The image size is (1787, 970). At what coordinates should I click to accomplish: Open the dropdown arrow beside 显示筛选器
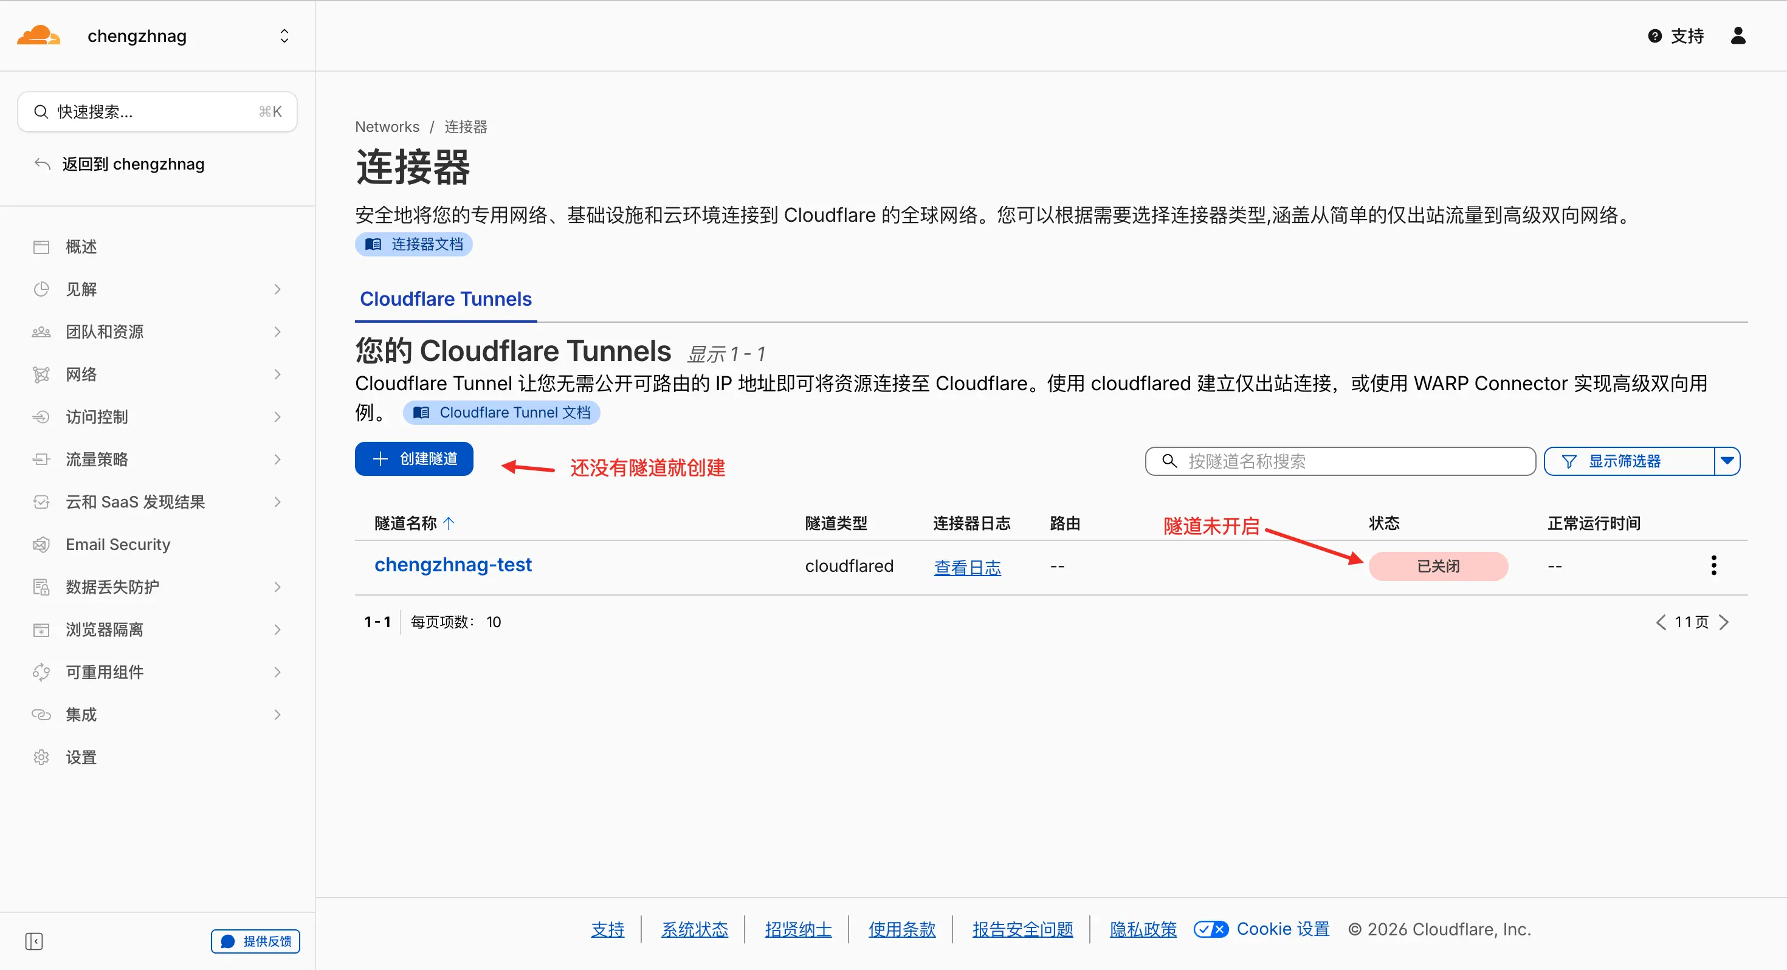(1727, 461)
